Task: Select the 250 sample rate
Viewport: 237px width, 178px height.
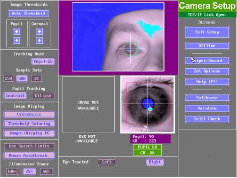Action: (x=8, y=78)
